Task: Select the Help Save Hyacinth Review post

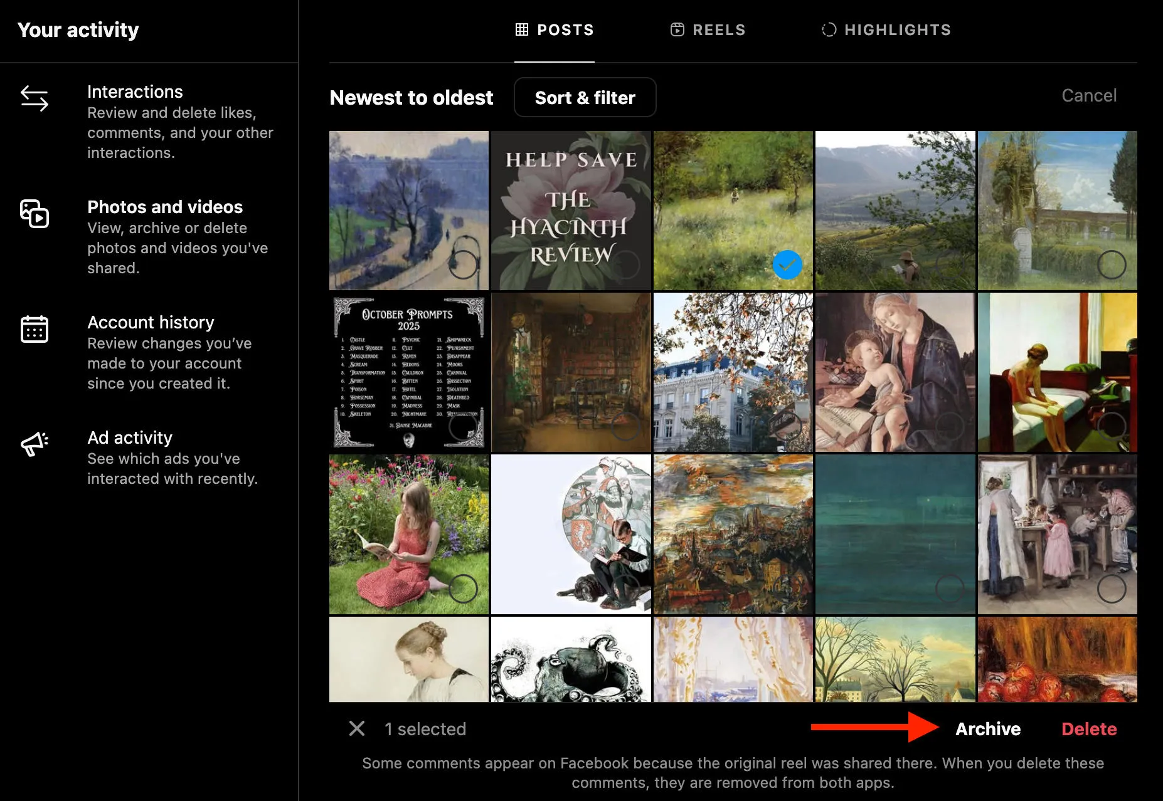Action: point(625,264)
